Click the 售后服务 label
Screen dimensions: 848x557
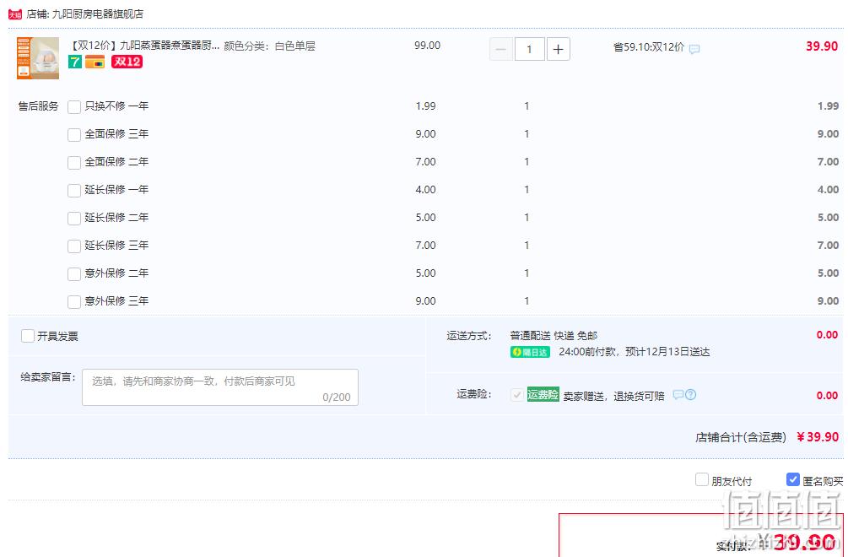[38, 106]
